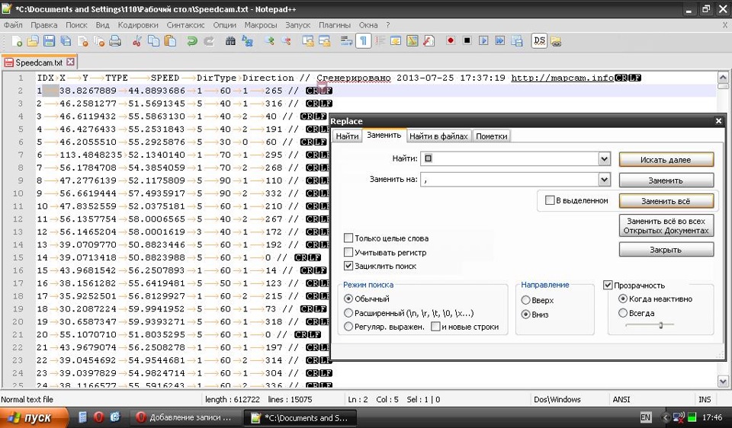The width and height of the screenshot is (732, 428).
Task: Run macro multiple times icon
Action: pos(500,41)
